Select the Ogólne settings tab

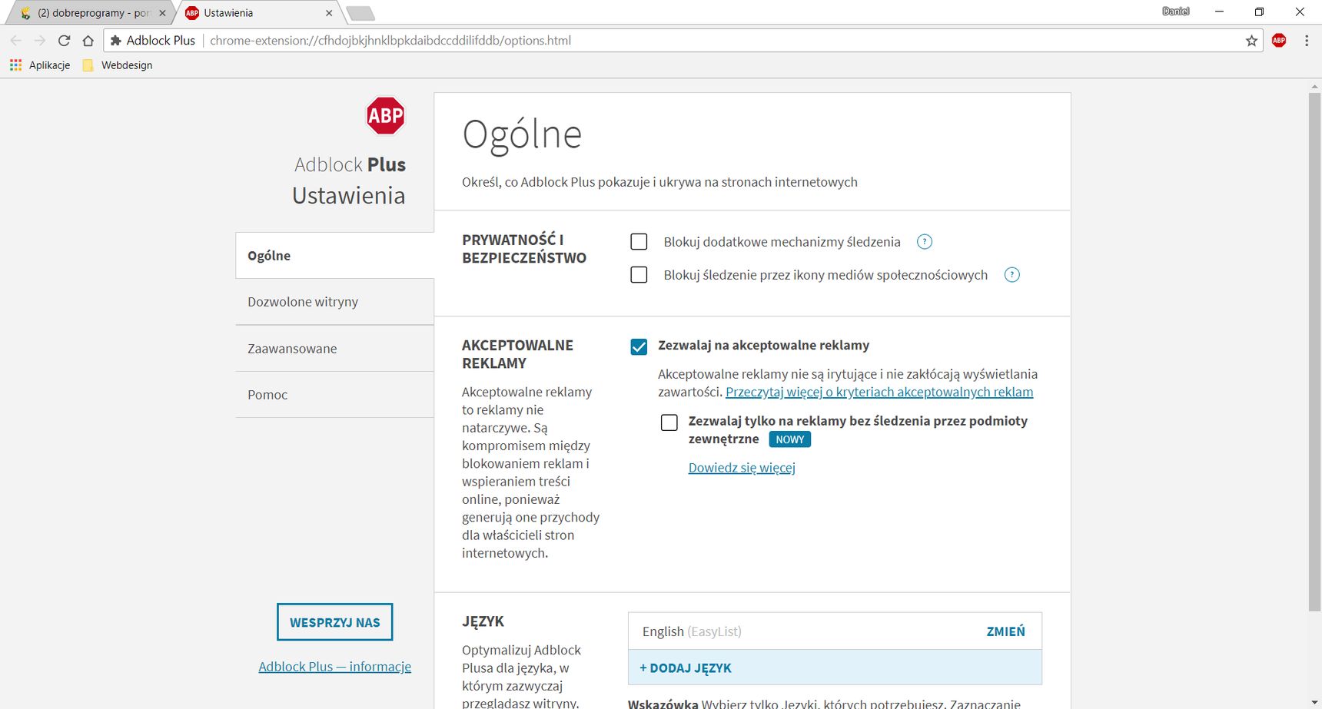click(335, 256)
